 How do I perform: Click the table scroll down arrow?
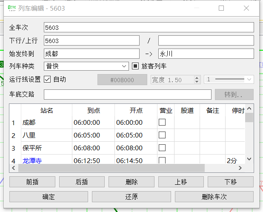249,159
